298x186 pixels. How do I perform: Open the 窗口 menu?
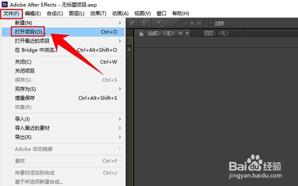[161, 13]
